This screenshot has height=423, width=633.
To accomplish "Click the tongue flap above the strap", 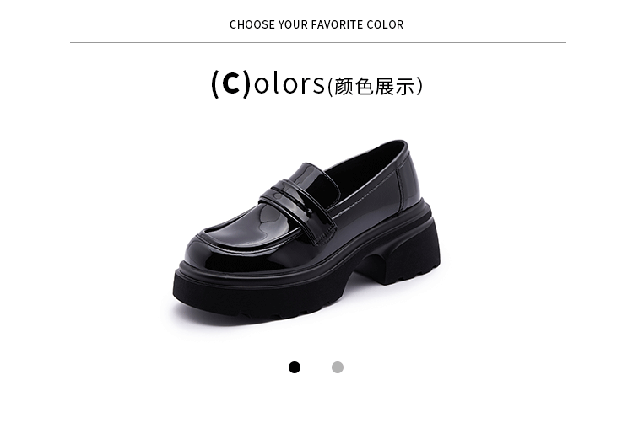I will point(313,177).
